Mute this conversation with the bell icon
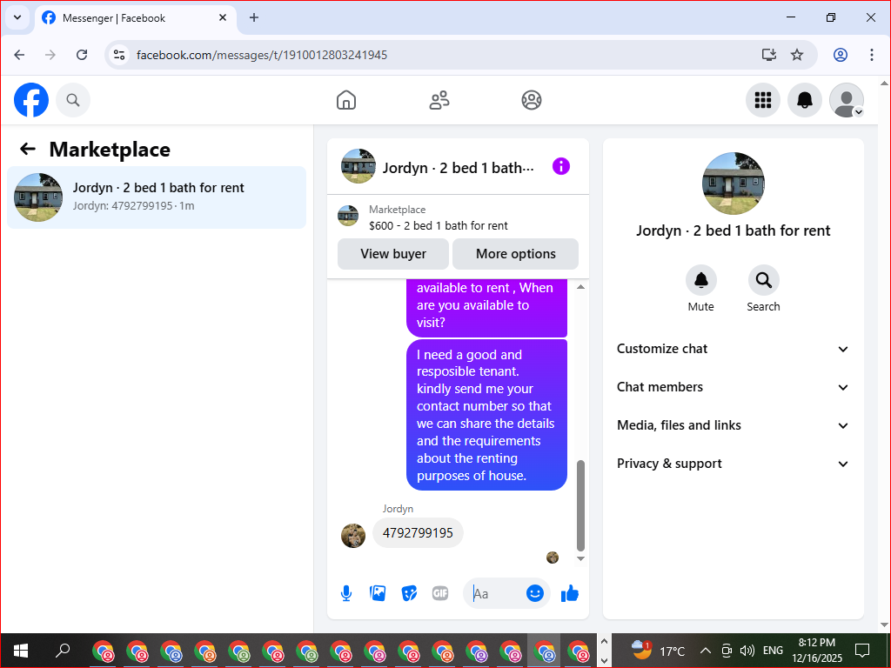891x668 pixels. tap(701, 280)
